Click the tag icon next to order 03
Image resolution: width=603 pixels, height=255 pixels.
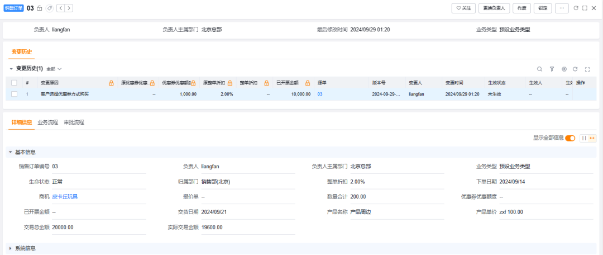pos(50,8)
